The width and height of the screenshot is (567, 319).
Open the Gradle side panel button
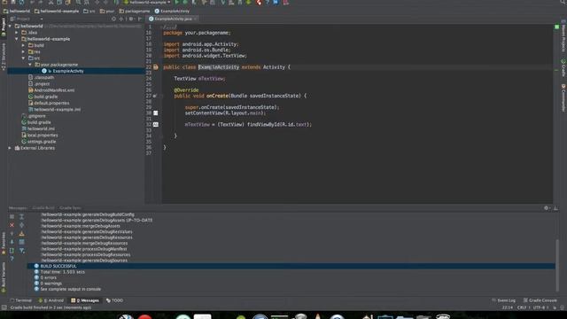click(x=563, y=68)
